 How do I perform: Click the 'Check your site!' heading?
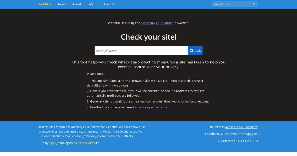coord(148,37)
